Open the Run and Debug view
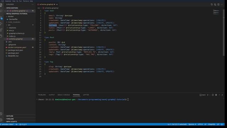 (1, 24)
